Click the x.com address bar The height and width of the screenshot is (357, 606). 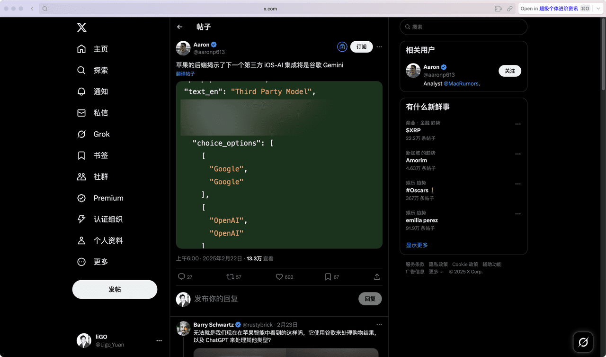(x=270, y=9)
